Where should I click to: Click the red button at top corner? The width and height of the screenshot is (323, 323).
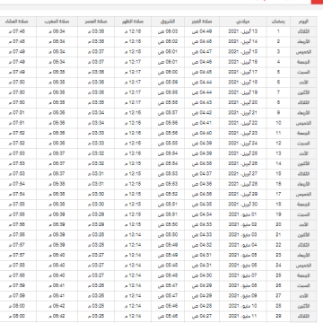(x=317, y=2)
